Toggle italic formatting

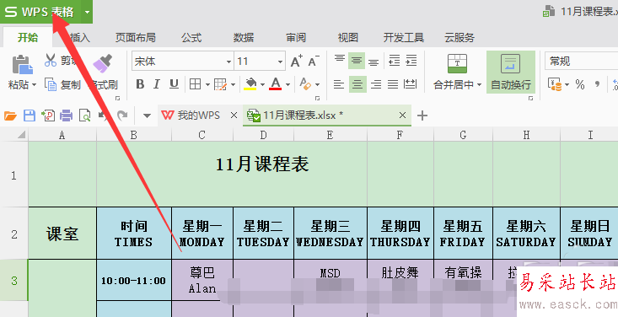pyautogui.click(x=157, y=84)
